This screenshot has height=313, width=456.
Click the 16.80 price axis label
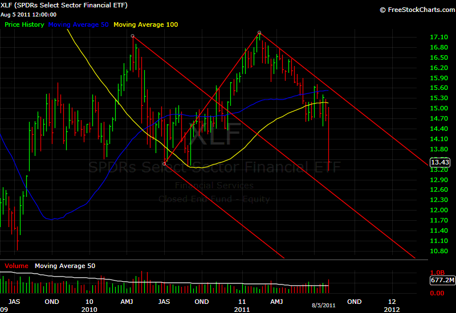tap(439, 47)
